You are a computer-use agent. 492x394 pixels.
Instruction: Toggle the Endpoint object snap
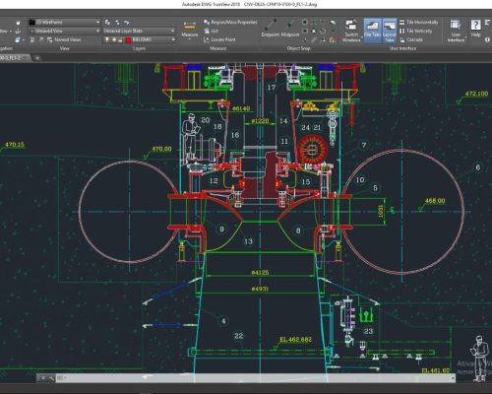[x=271, y=28]
